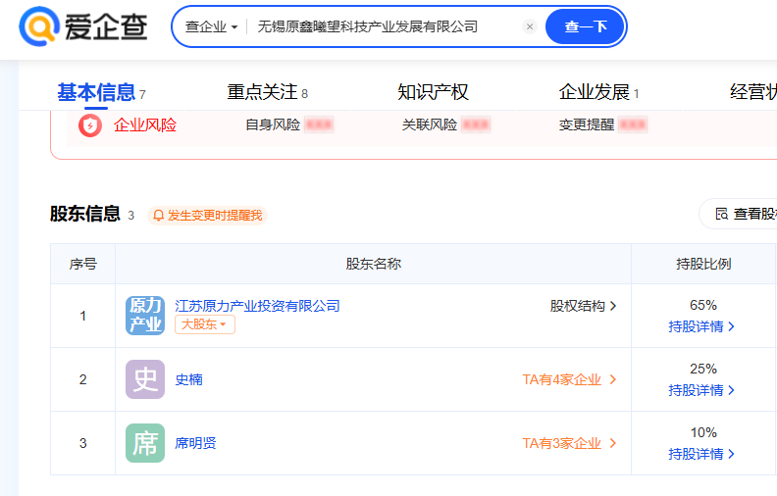Clear the search box with the X icon
The image size is (777, 496).
(530, 26)
